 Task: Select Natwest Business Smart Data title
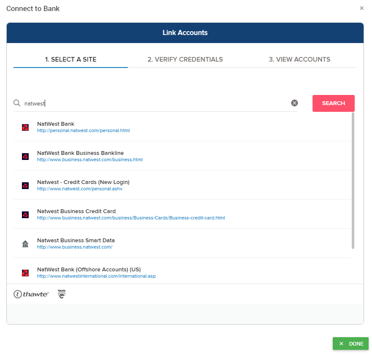coord(76,240)
